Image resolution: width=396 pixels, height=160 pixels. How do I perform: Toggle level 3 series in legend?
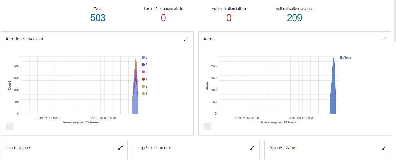(145, 57)
